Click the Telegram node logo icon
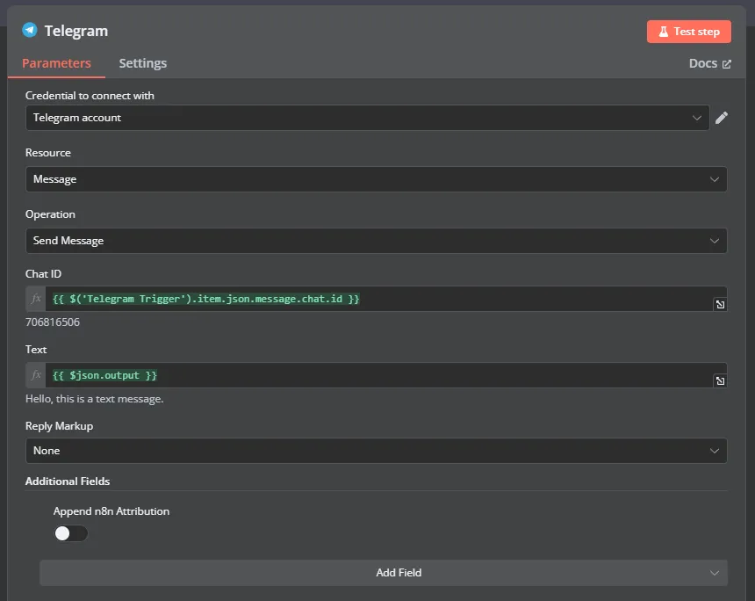The height and width of the screenshot is (601, 755). coord(30,31)
